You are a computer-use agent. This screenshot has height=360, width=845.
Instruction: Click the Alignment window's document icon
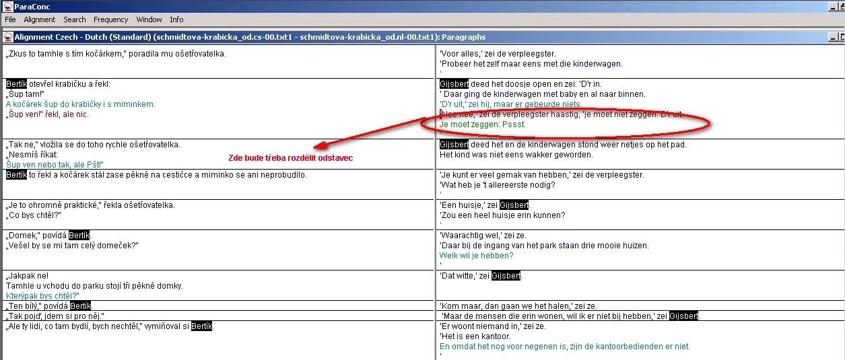point(7,37)
